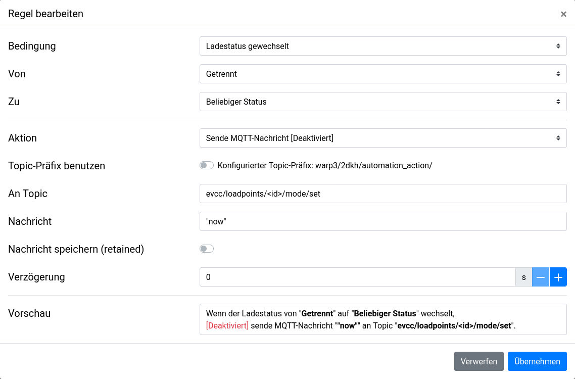Viewport: 575px width, 379px height.
Task: Open the Zu status dropdown
Action: 383,102
